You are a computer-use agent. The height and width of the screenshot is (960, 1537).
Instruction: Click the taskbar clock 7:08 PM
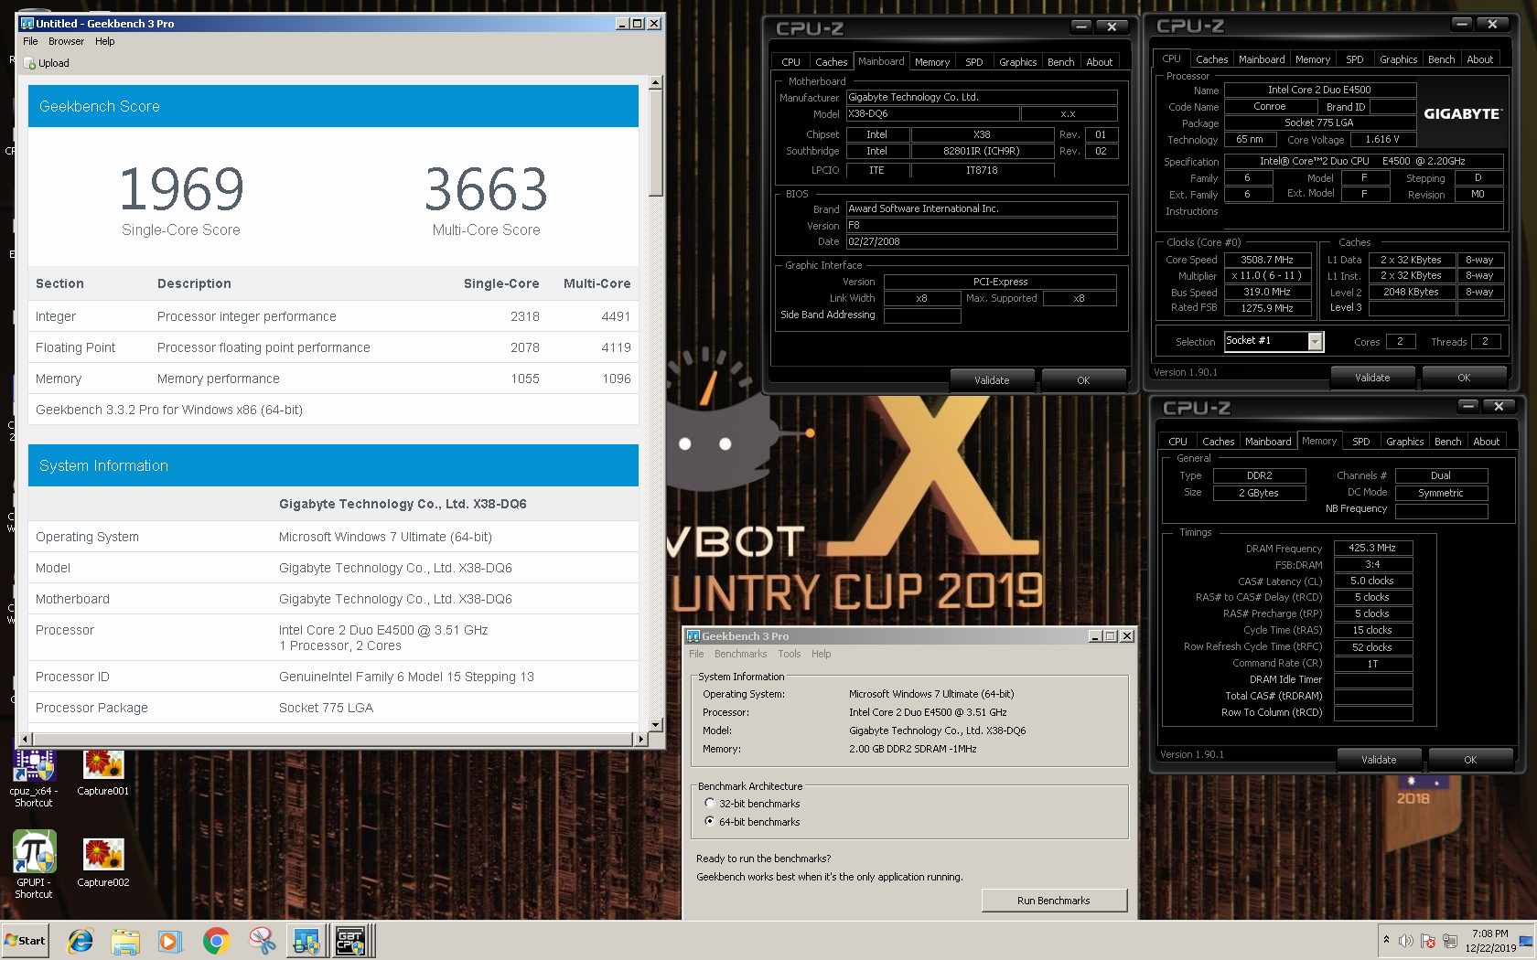tap(1490, 933)
